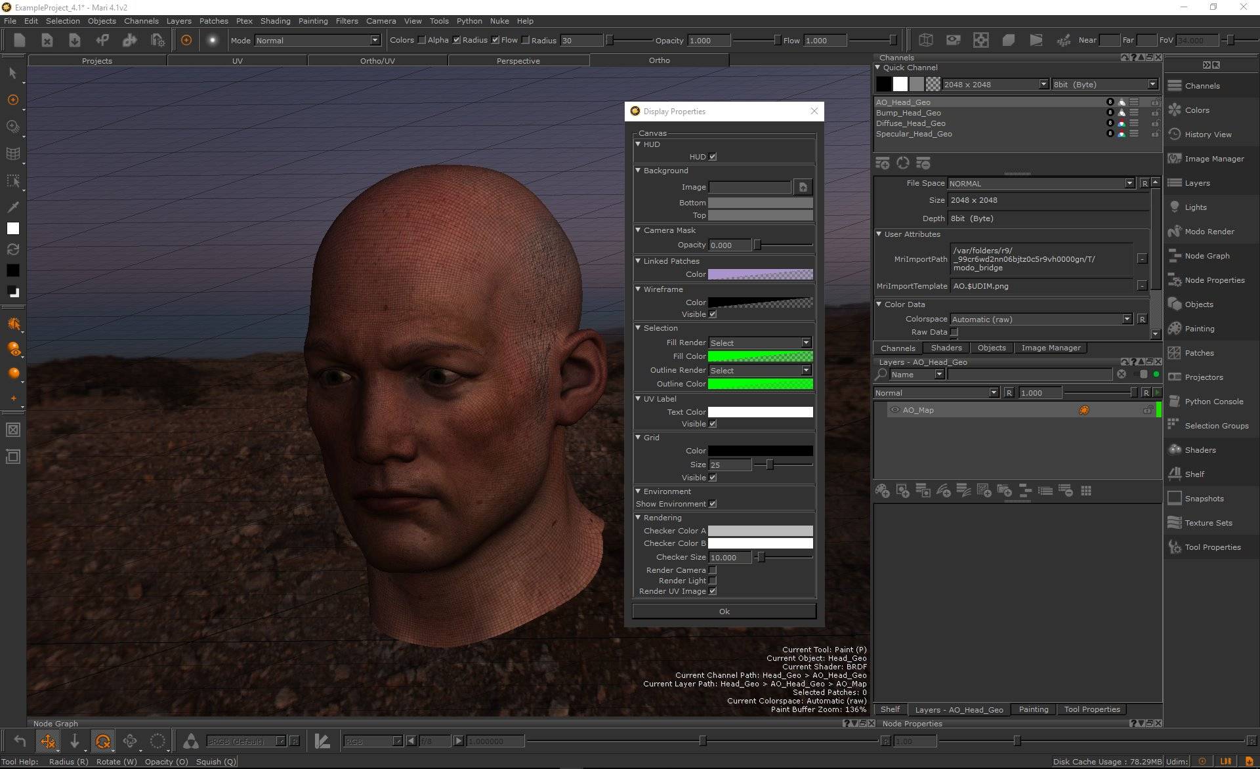This screenshot has height=769, width=1260.
Task: Click the brush Radius input field
Action: click(x=581, y=41)
